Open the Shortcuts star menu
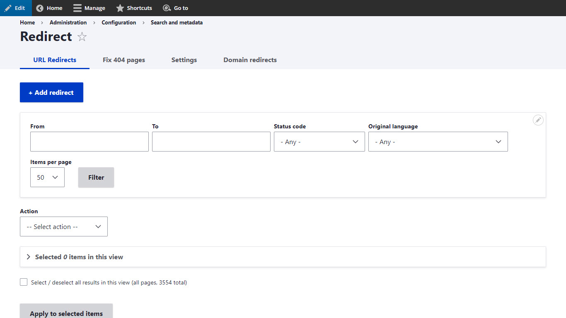Screen dimensions: 566x318 click(x=120, y=8)
